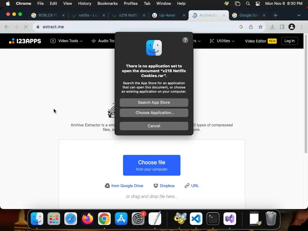Screen dimensions: 308x231
Task: Click the stop loading X button
Action: click(26, 27)
